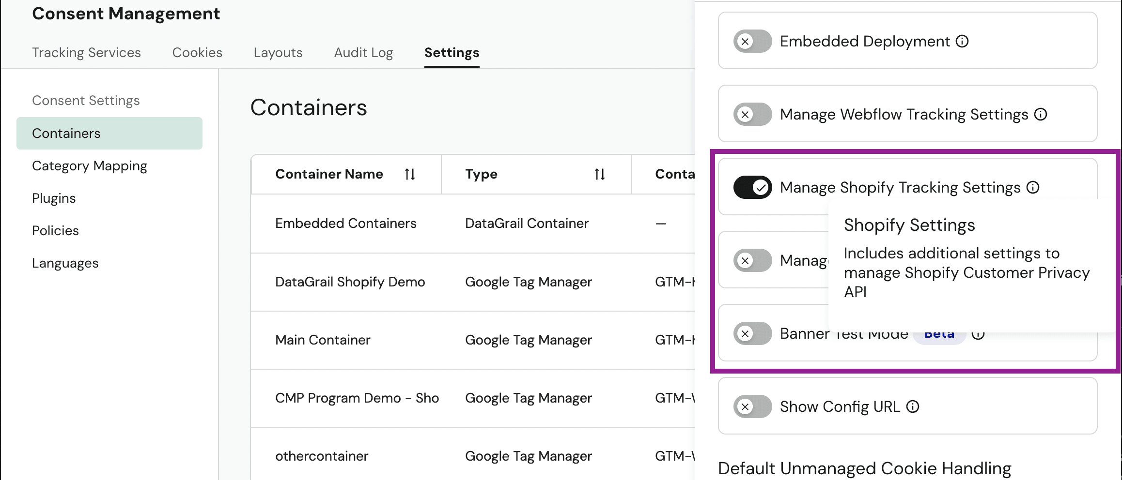Open the Show Config URL info icon
This screenshot has height=480, width=1122.
[x=913, y=406]
